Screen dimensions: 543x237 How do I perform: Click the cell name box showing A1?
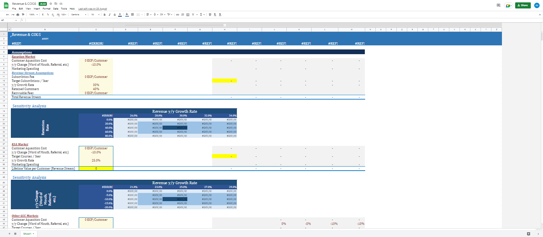coord(7,20)
